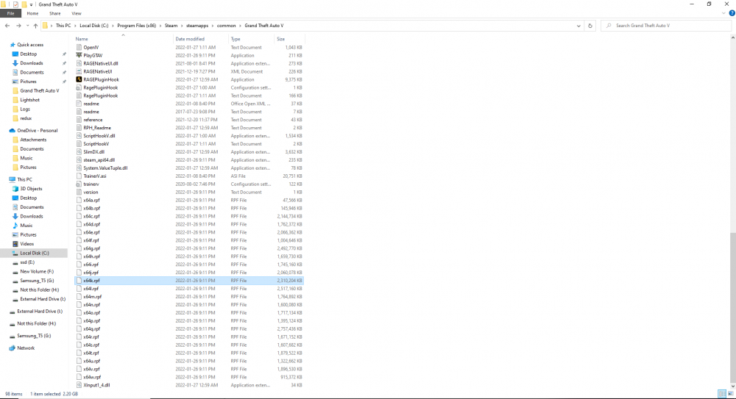The height and width of the screenshot is (399, 736).
Task: Open the address bar history dropdown
Action: pos(578,26)
